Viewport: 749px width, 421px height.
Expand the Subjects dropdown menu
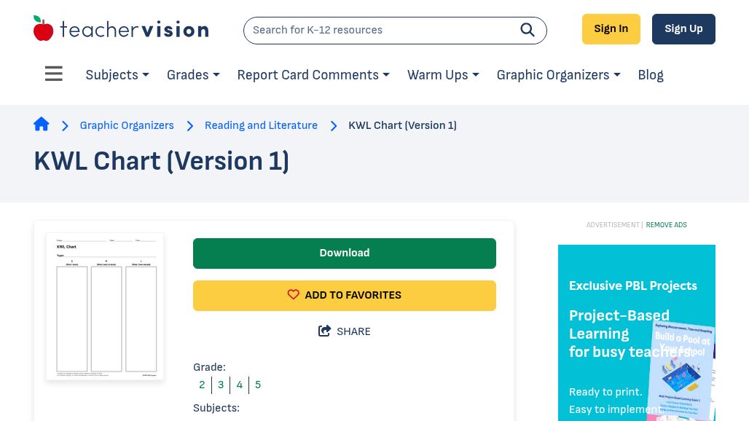point(117,75)
